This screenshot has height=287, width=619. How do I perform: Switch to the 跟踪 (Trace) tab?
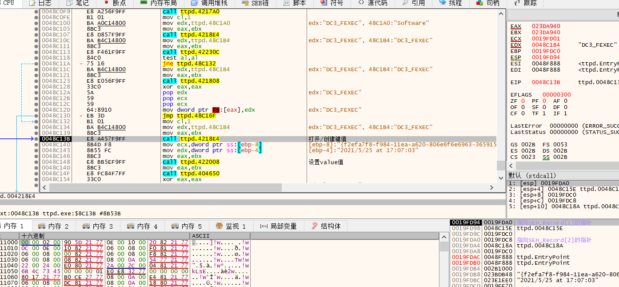pos(525,3)
